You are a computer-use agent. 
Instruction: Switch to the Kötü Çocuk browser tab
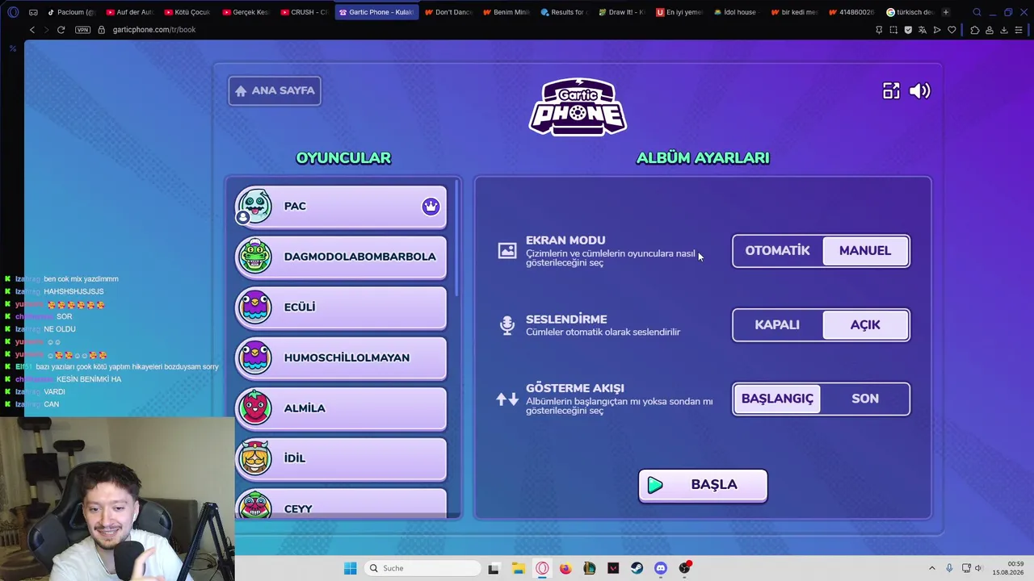[x=187, y=12]
